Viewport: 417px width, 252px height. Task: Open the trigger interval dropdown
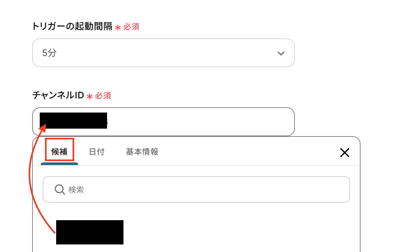pyautogui.click(x=163, y=53)
